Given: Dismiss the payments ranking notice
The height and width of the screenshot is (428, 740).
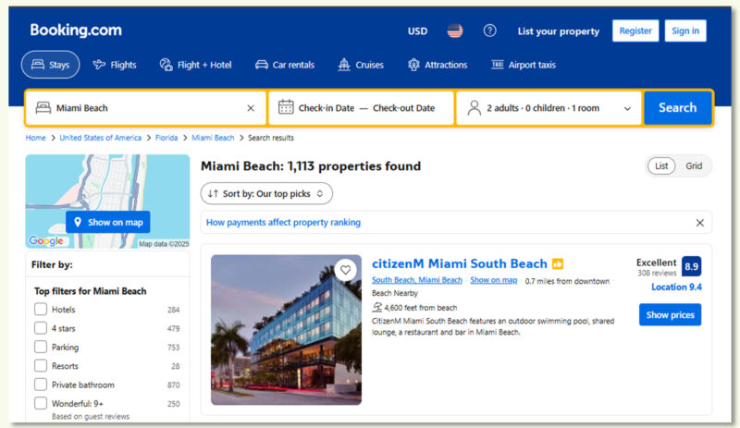Looking at the screenshot, I should pyautogui.click(x=700, y=223).
